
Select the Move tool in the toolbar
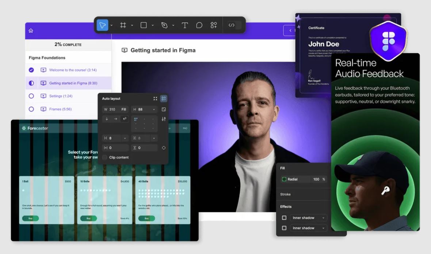point(103,25)
